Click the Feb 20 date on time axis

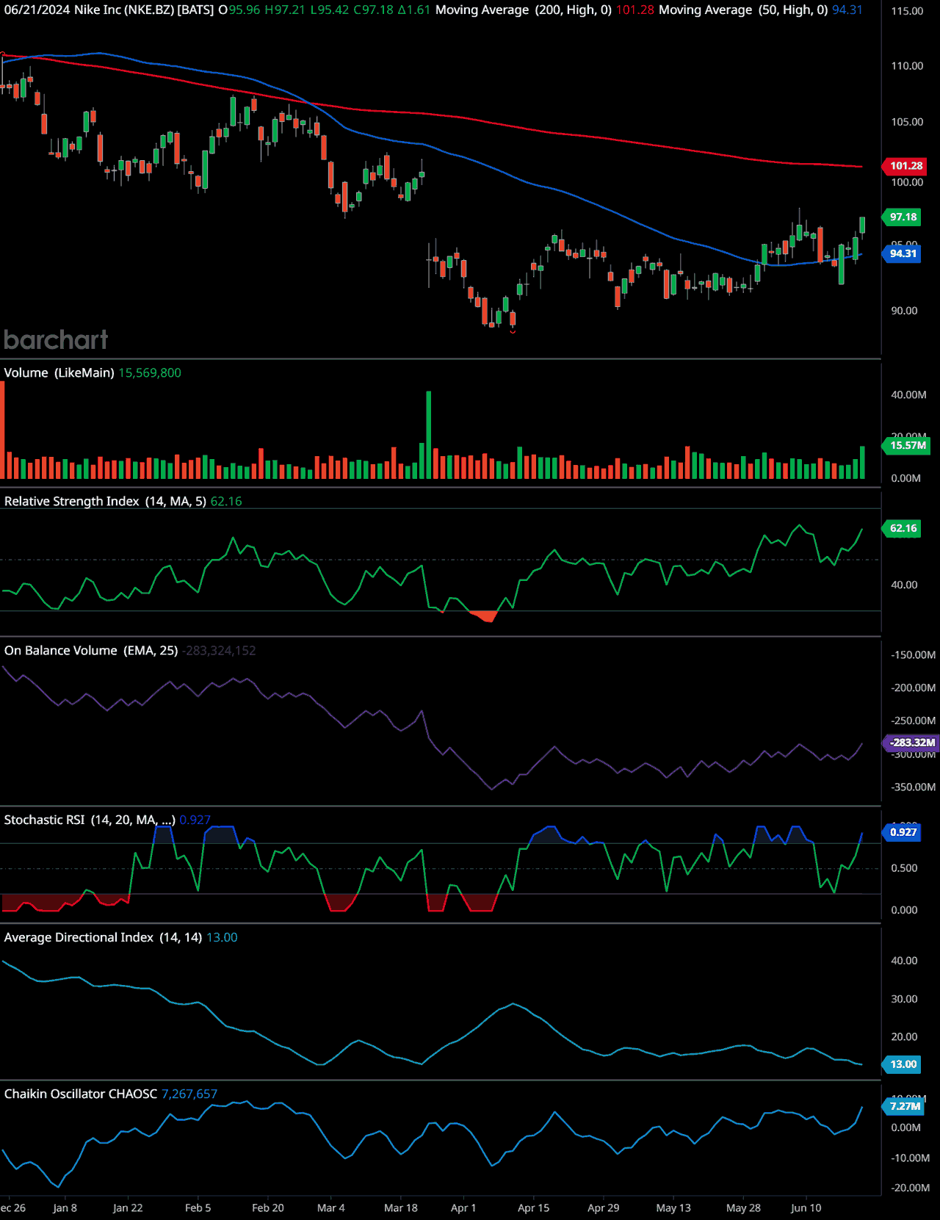[267, 1208]
